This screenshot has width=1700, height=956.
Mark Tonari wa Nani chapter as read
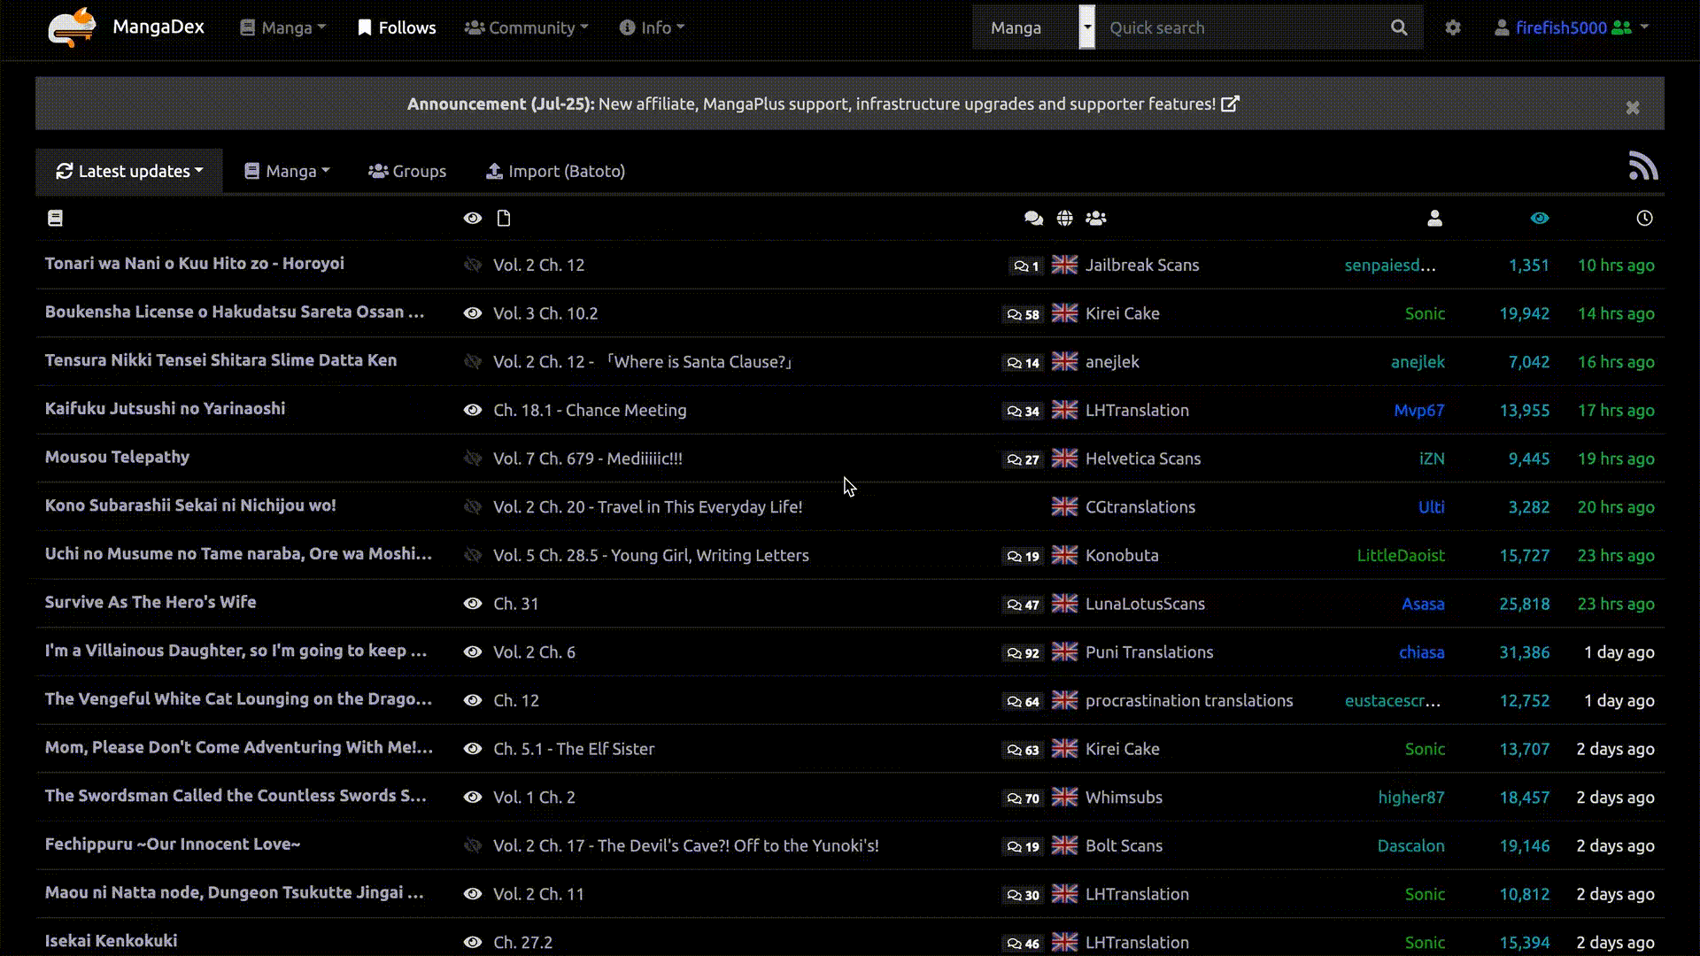pos(473,265)
